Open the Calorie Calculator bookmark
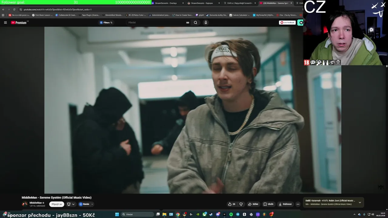Image resolution: width=388 pixels, height=218 pixels. coord(239,15)
